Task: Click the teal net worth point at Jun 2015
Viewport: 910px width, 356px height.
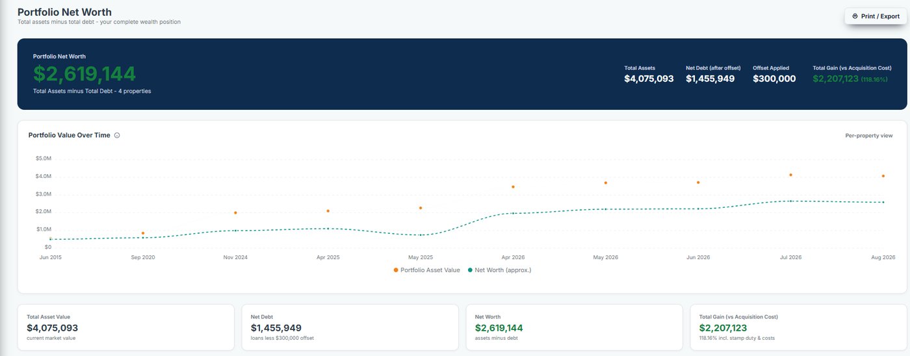Action: pos(51,239)
